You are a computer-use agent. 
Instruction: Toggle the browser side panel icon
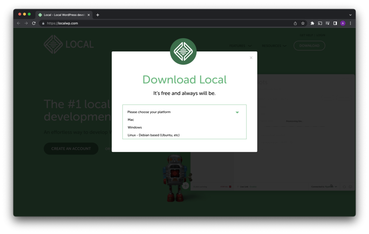pos(335,23)
